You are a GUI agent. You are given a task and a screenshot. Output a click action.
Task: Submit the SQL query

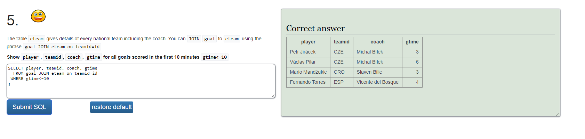29,107
